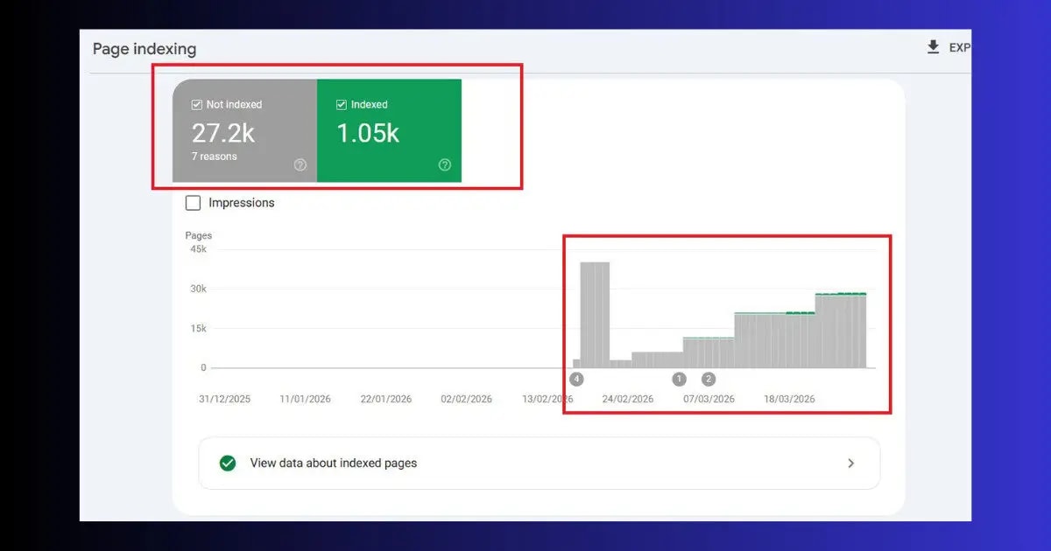This screenshot has width=1051, height=551.
Task: Disable the Indexed checkbox
Action: click(342, 104)
